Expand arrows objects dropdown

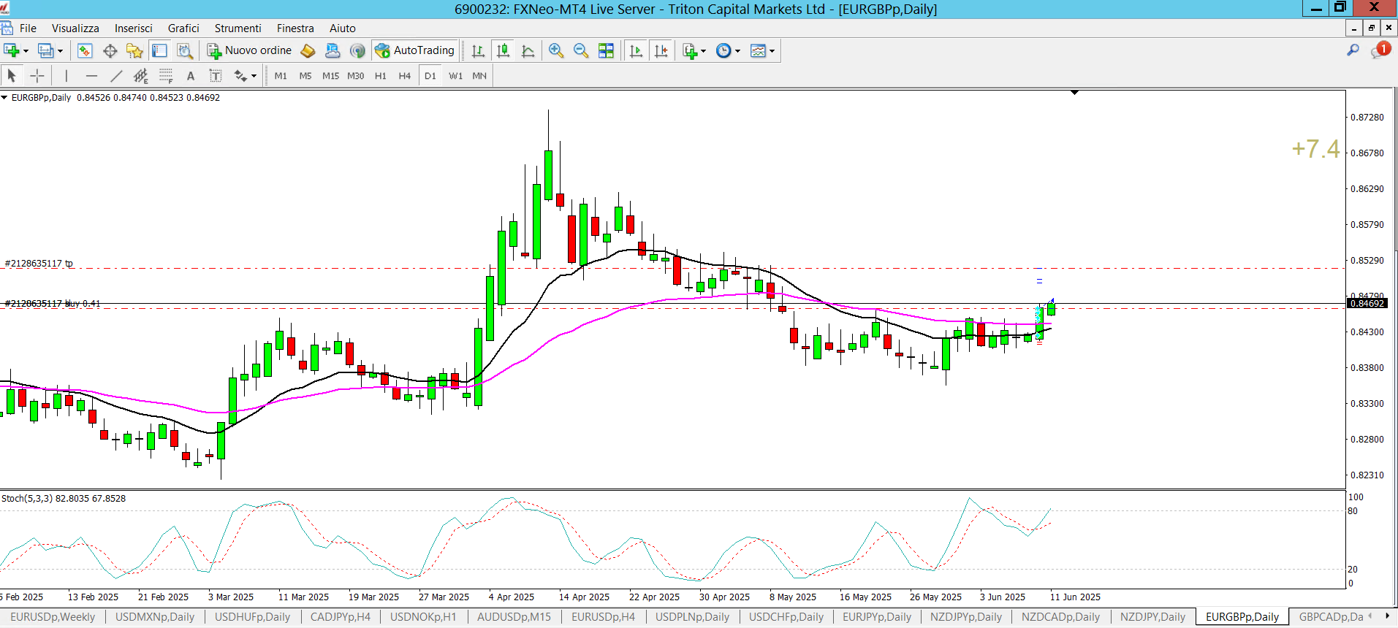(x=254, y=76)
